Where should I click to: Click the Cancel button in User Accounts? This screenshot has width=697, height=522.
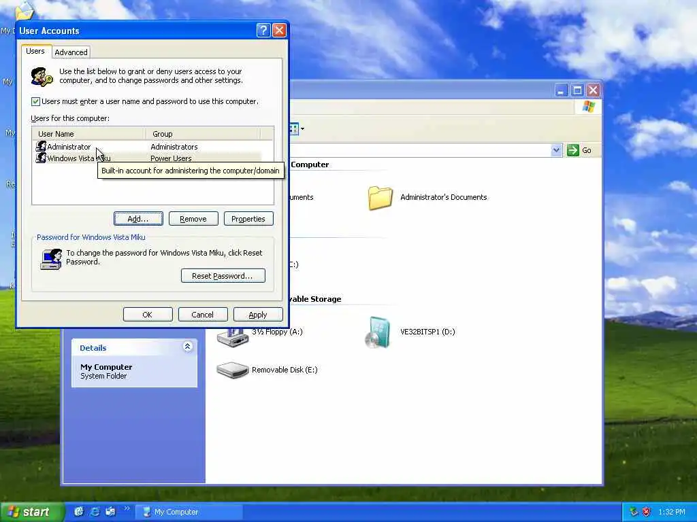coord(203,314)
